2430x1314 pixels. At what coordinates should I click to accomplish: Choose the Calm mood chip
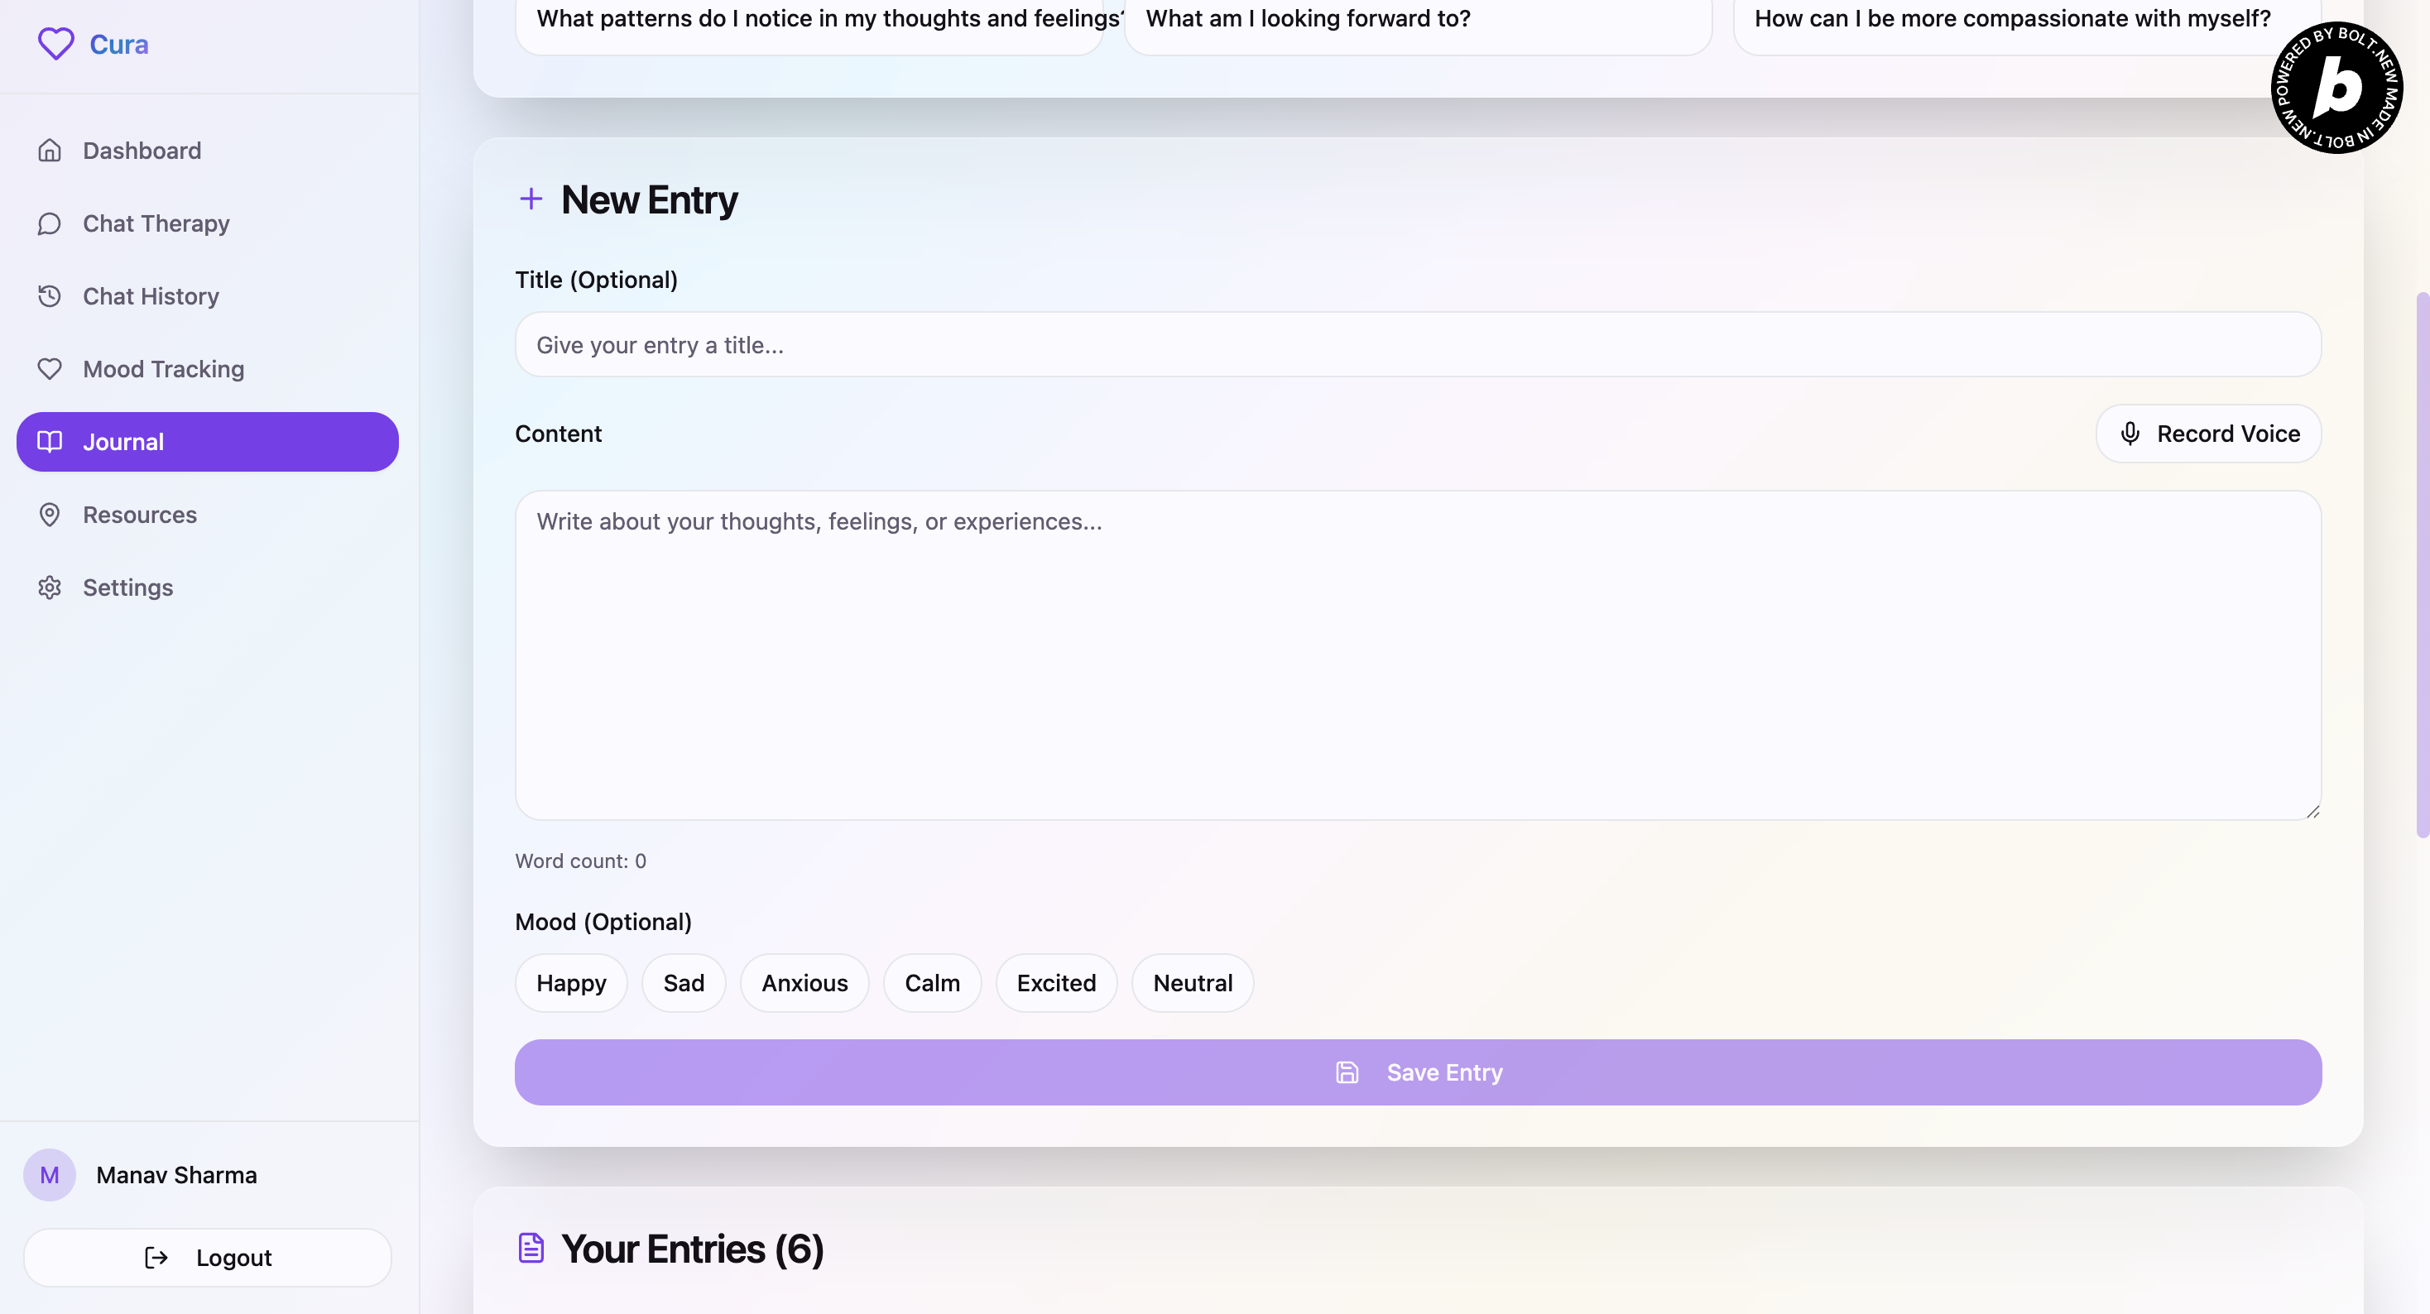(931, 983)
